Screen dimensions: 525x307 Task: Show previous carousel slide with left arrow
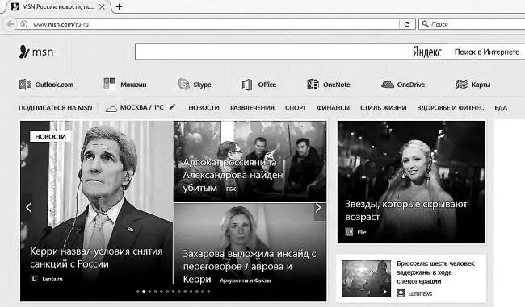point(28,207)
